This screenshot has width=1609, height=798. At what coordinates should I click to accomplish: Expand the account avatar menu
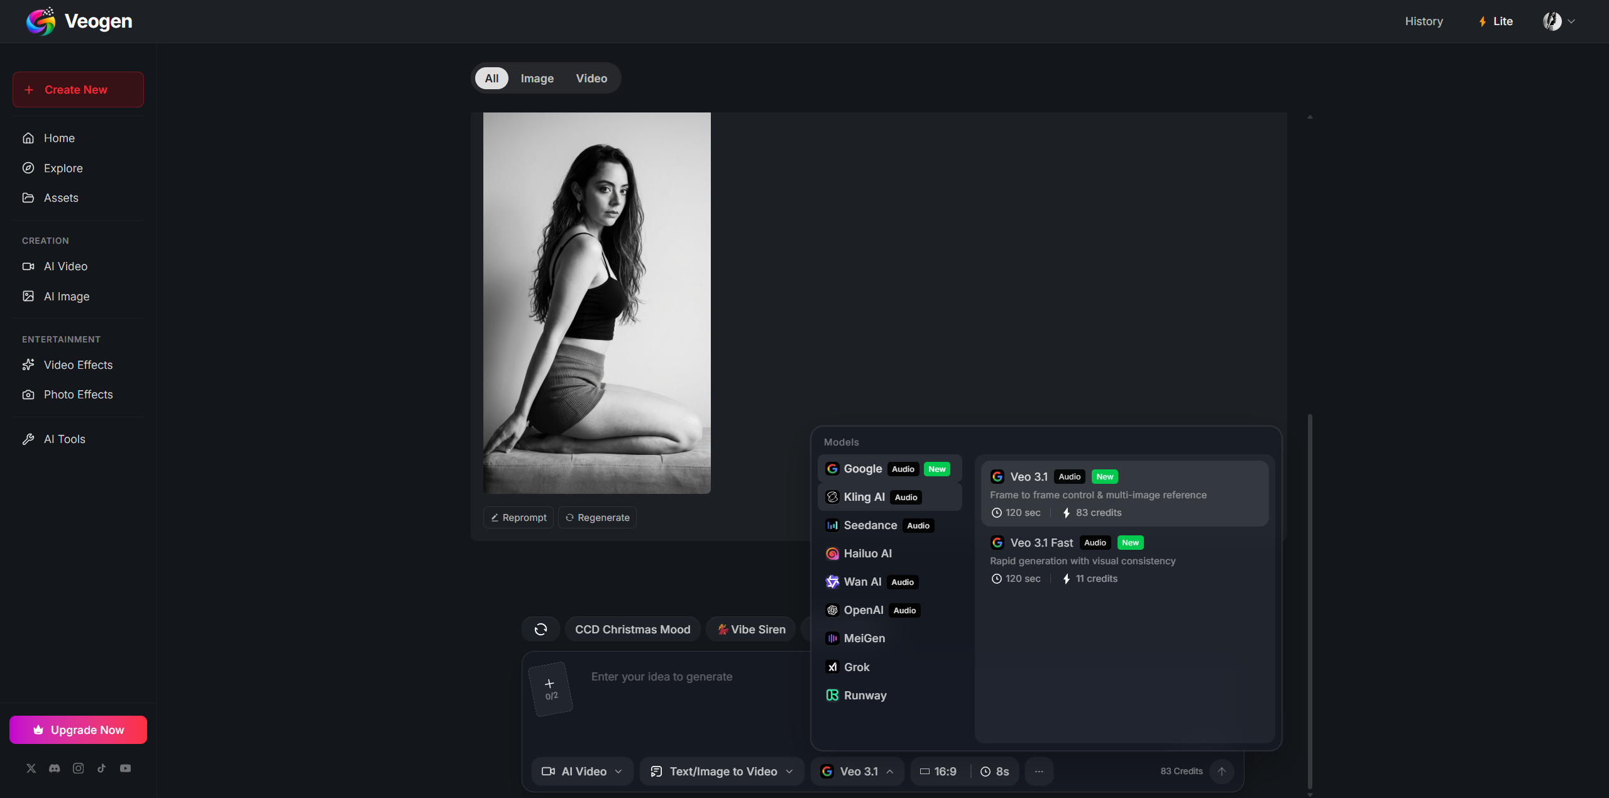click(x=1559, y=21)
